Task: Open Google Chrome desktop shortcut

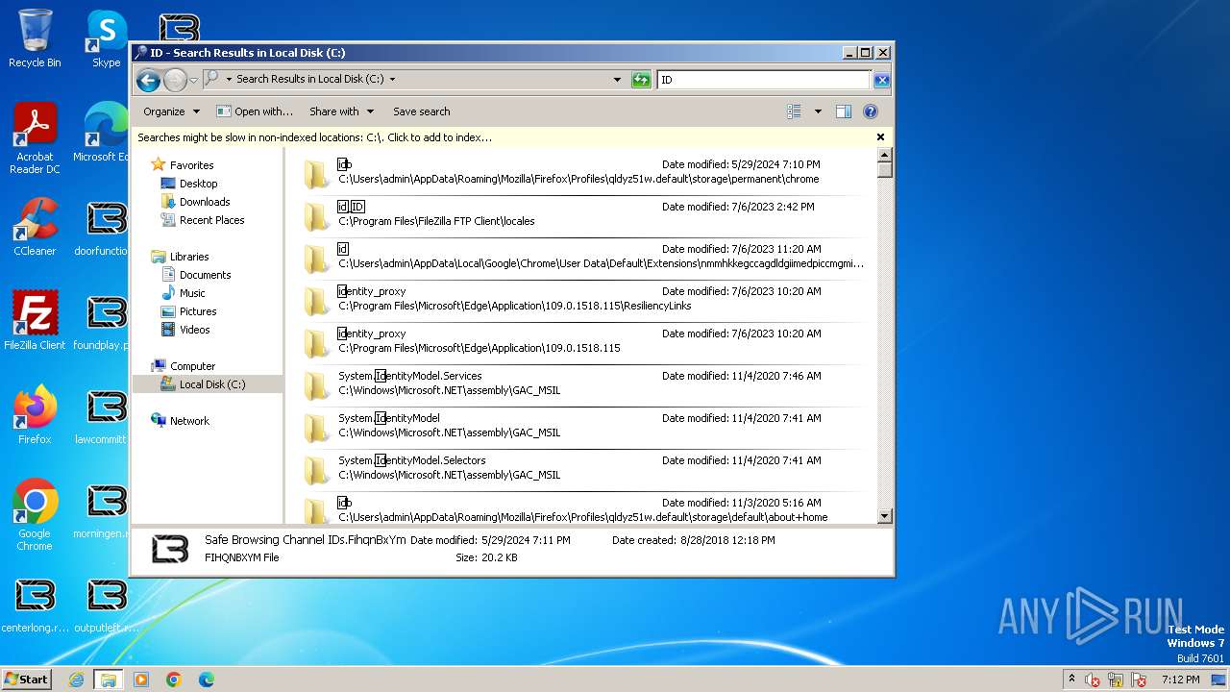Action: pos(35,515)
